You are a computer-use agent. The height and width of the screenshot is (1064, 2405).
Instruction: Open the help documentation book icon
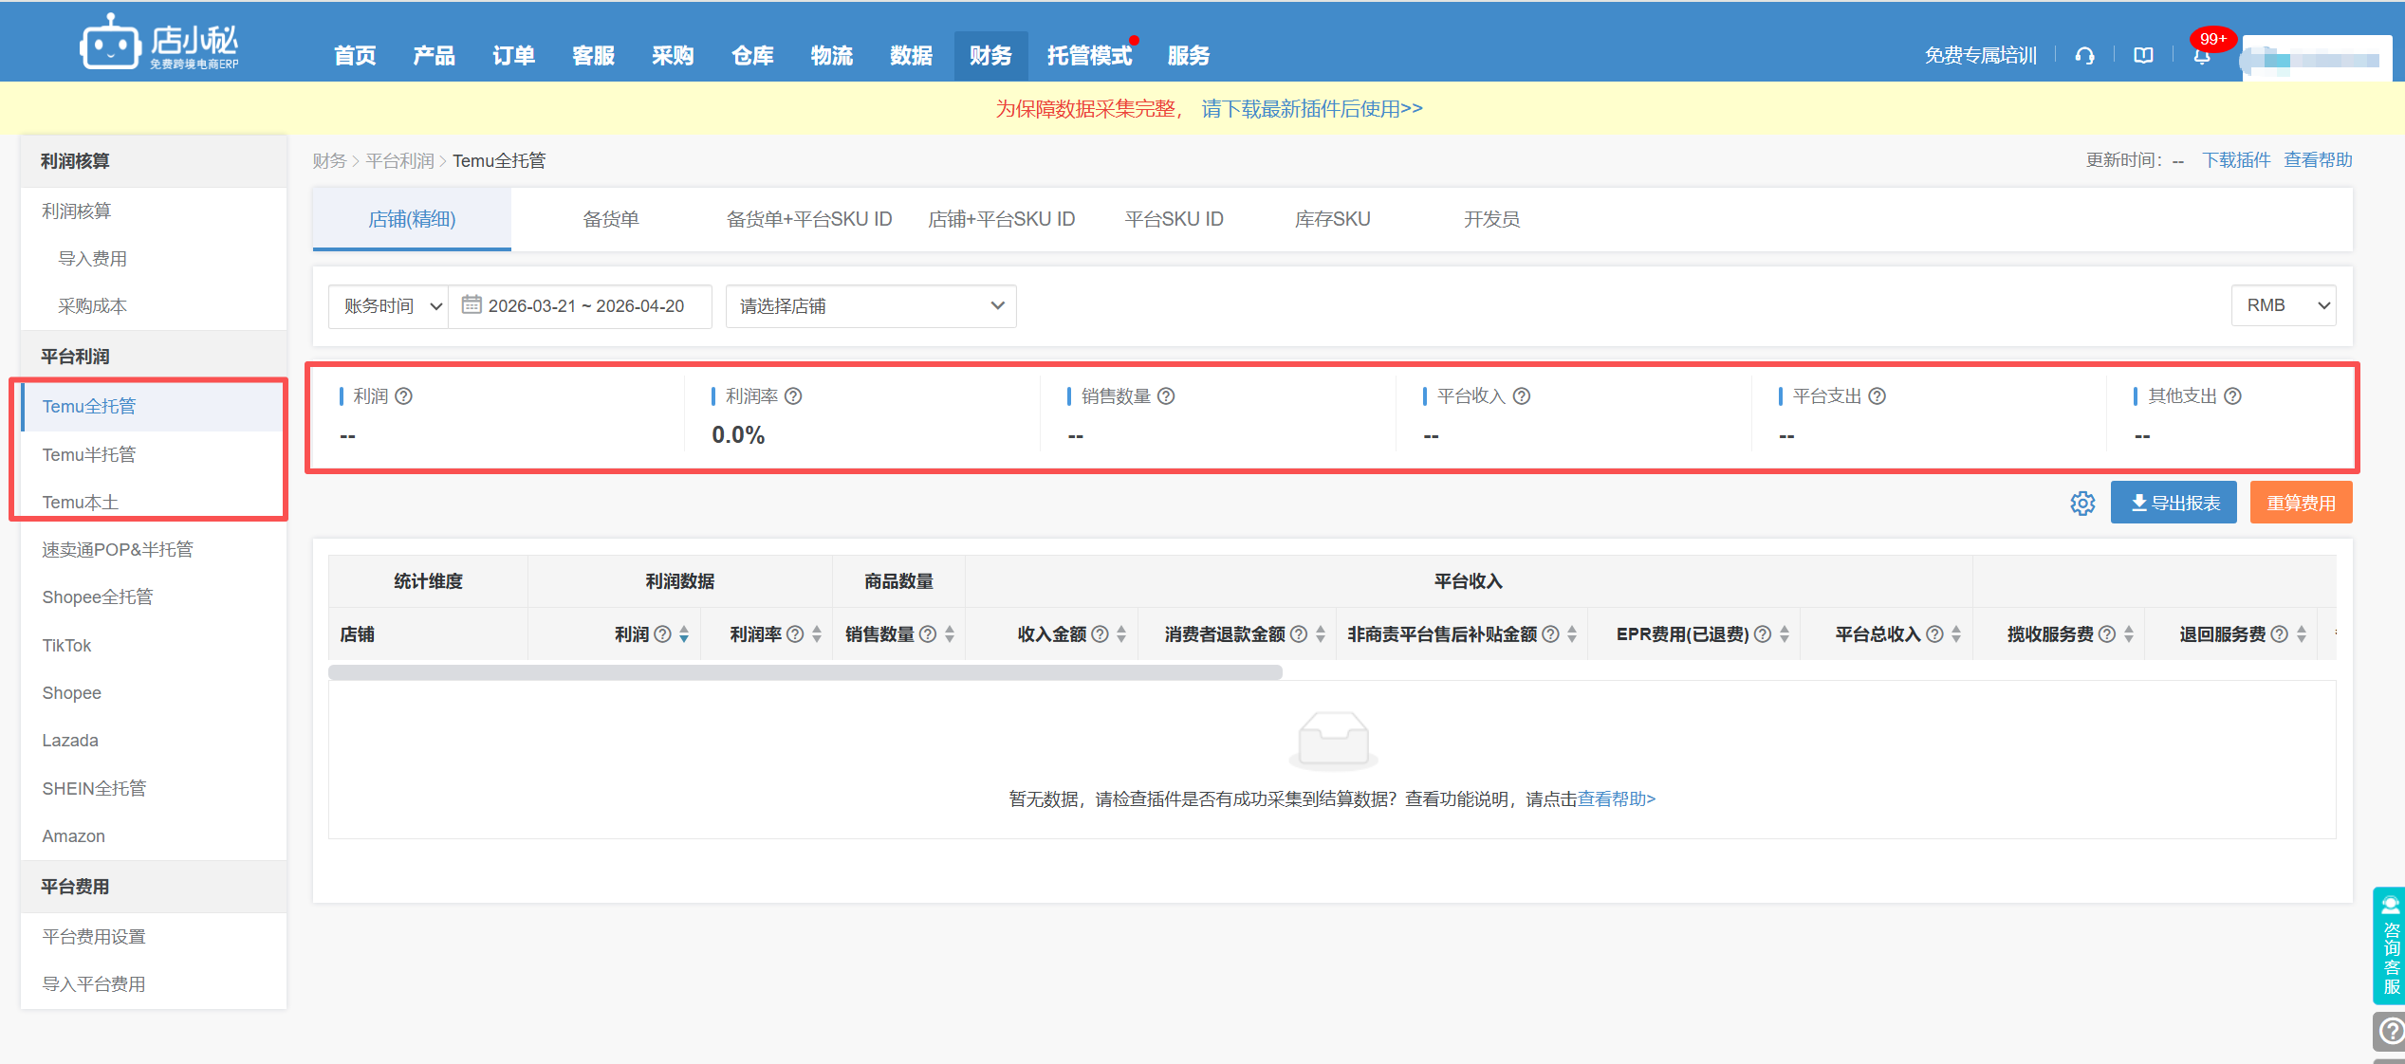point(2143,55)
